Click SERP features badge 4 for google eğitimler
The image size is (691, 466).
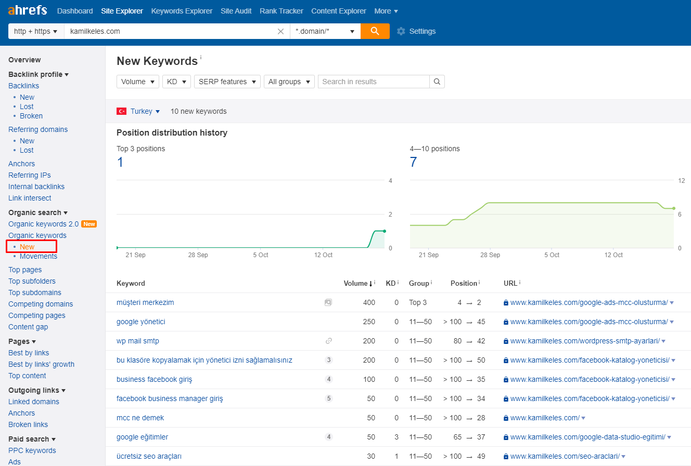point(328,437)
